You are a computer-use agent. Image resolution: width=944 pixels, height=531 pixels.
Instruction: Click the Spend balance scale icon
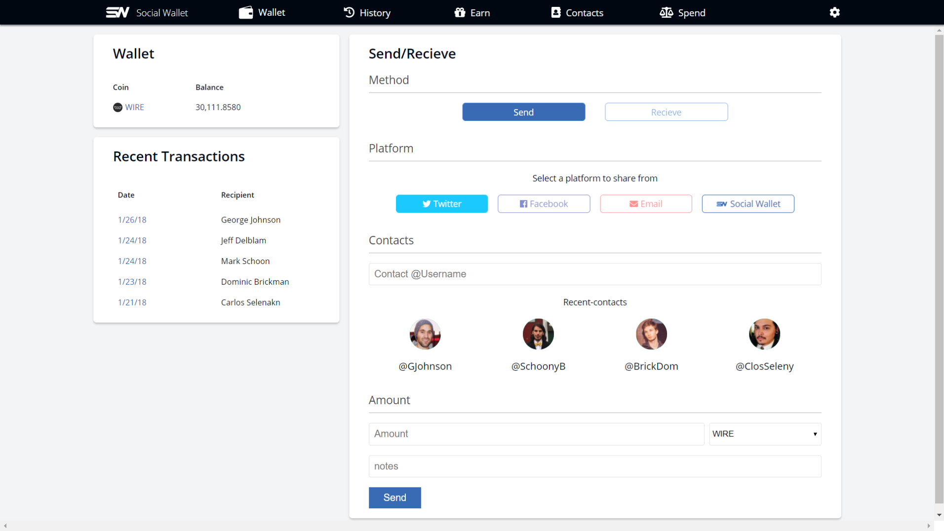click(667, 12)
